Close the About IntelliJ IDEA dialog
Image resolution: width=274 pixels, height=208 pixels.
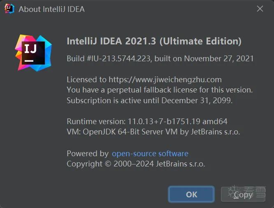point(260,9)
